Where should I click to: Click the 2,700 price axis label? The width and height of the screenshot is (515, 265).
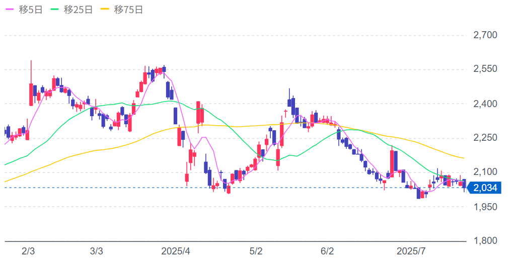[485, 35]
